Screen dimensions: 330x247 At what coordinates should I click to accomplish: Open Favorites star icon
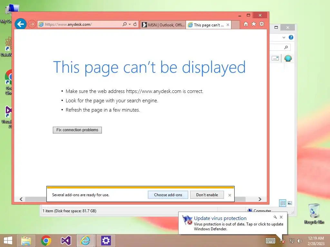tap(254, 24)
